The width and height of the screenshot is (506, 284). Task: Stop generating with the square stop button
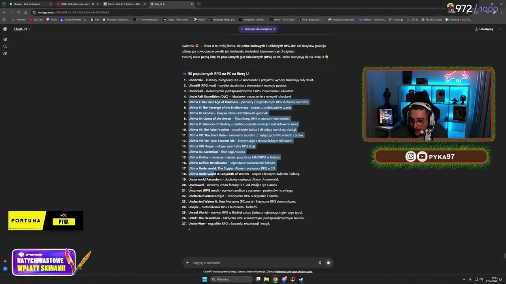tap(328, 263)
